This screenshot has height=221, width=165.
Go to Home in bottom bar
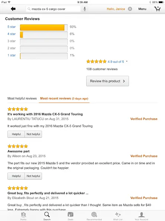click(x=23, y=216)
